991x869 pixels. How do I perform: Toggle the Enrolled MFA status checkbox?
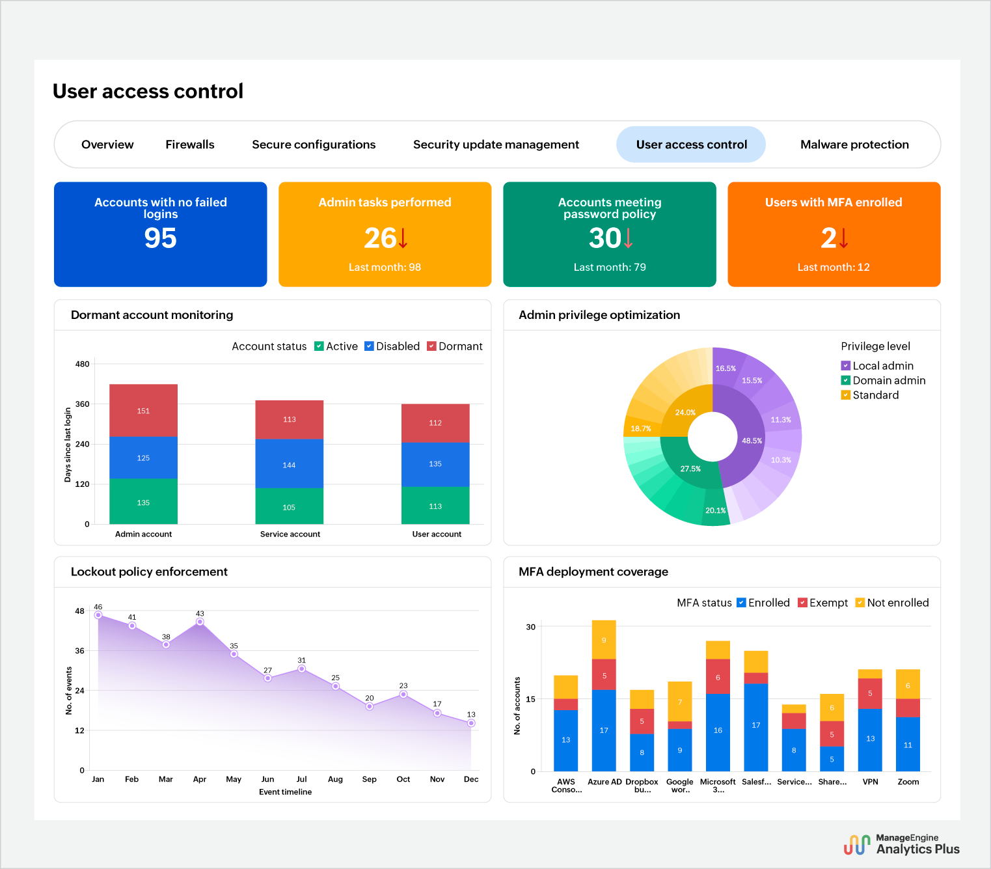(x=741, y=603)
